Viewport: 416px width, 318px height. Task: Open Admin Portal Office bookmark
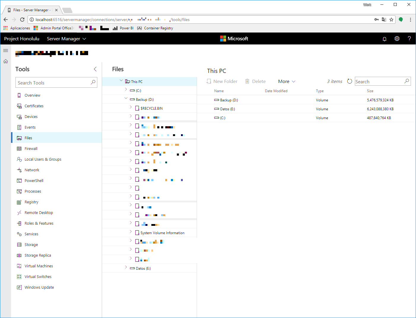tap(54, 28)
